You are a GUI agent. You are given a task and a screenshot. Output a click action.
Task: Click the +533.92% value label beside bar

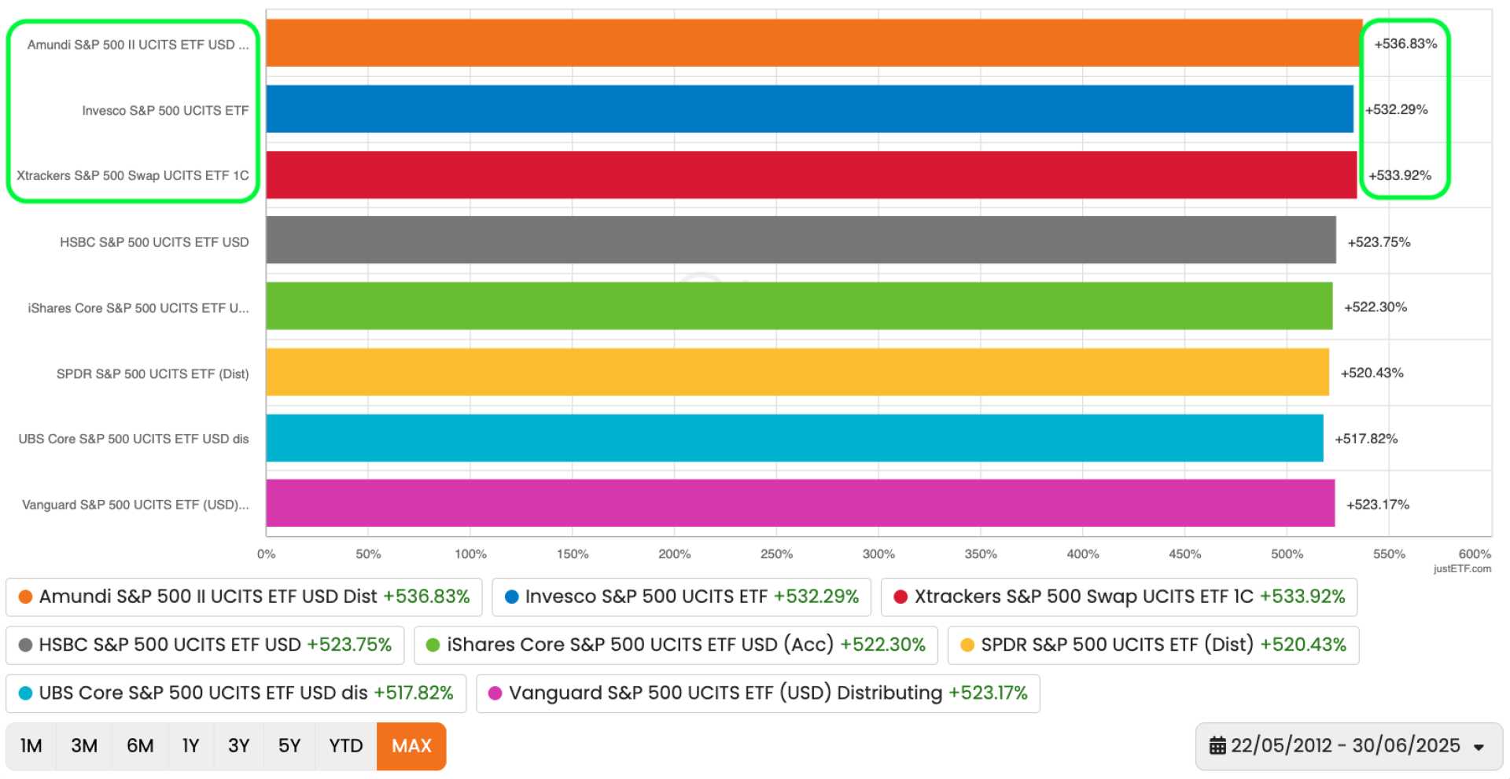[x=1400, y=176]
